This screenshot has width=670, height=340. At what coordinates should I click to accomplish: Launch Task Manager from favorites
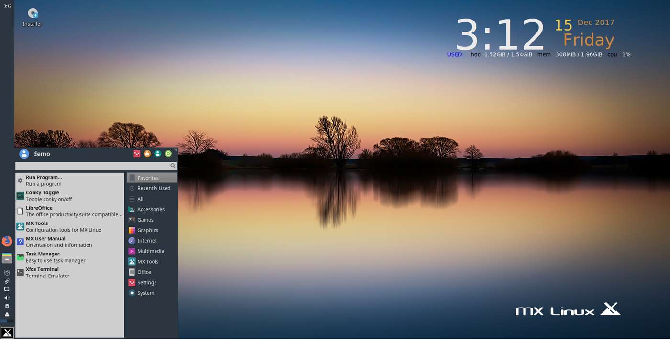coord(70,257)
